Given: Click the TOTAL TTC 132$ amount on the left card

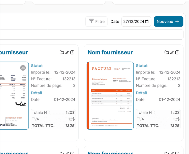Looking at the screenshot, I should pyautogui.click(x=70, y=126).
